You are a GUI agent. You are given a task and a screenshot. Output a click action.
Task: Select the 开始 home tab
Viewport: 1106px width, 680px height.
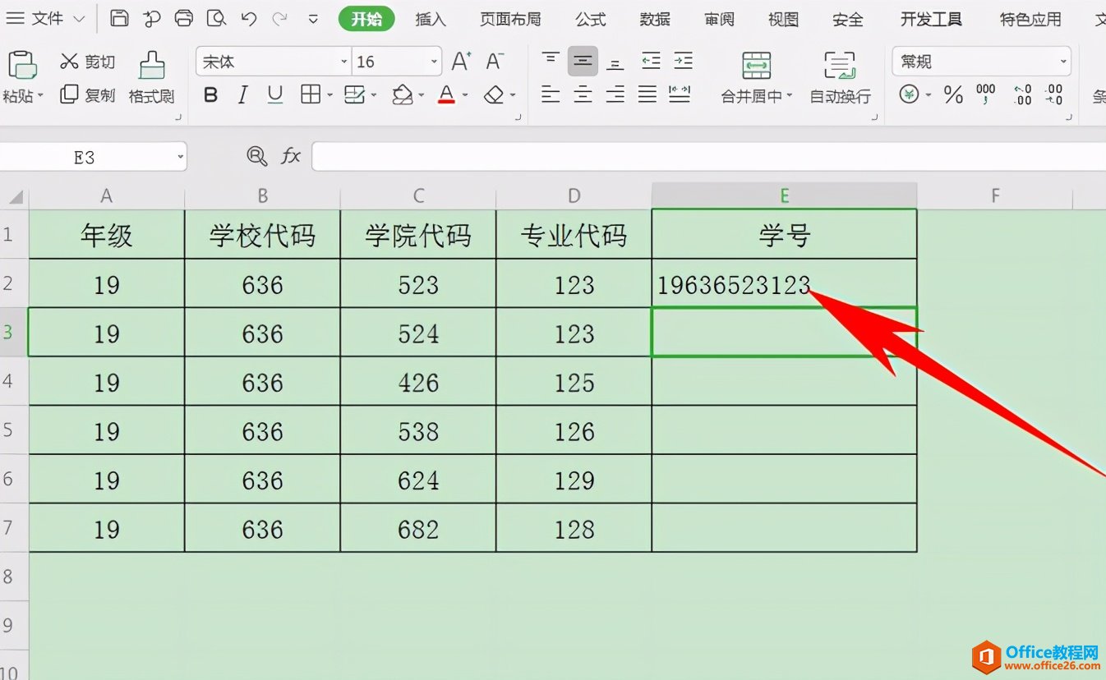click(x=366, y=19)
